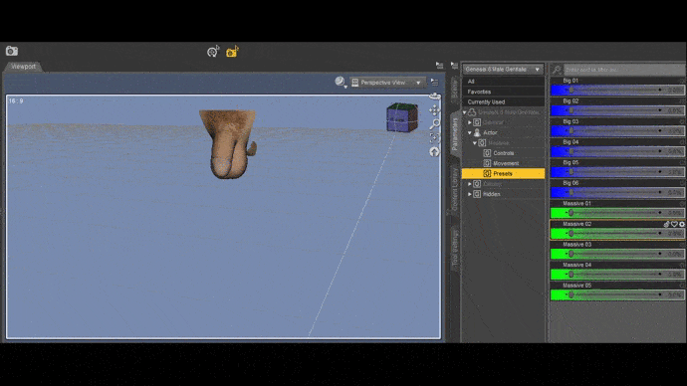
Task: Toggle the link icon on Massive 02
Action: pyautogui.click(x=667, y=224)
